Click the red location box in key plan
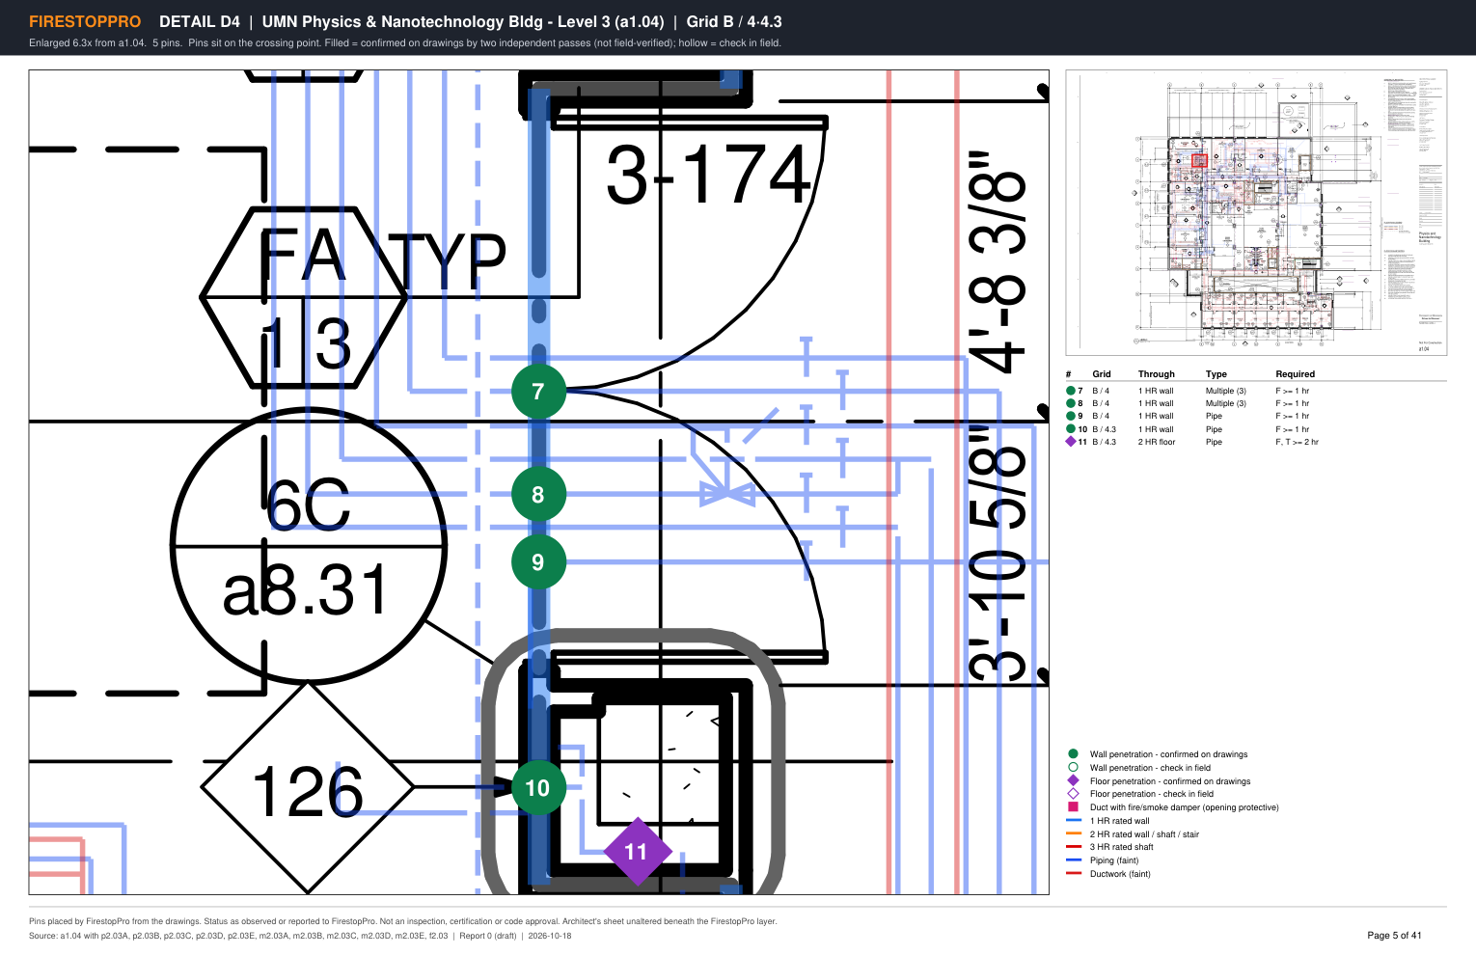1476x955 pixels. [x=1199, y=161]
